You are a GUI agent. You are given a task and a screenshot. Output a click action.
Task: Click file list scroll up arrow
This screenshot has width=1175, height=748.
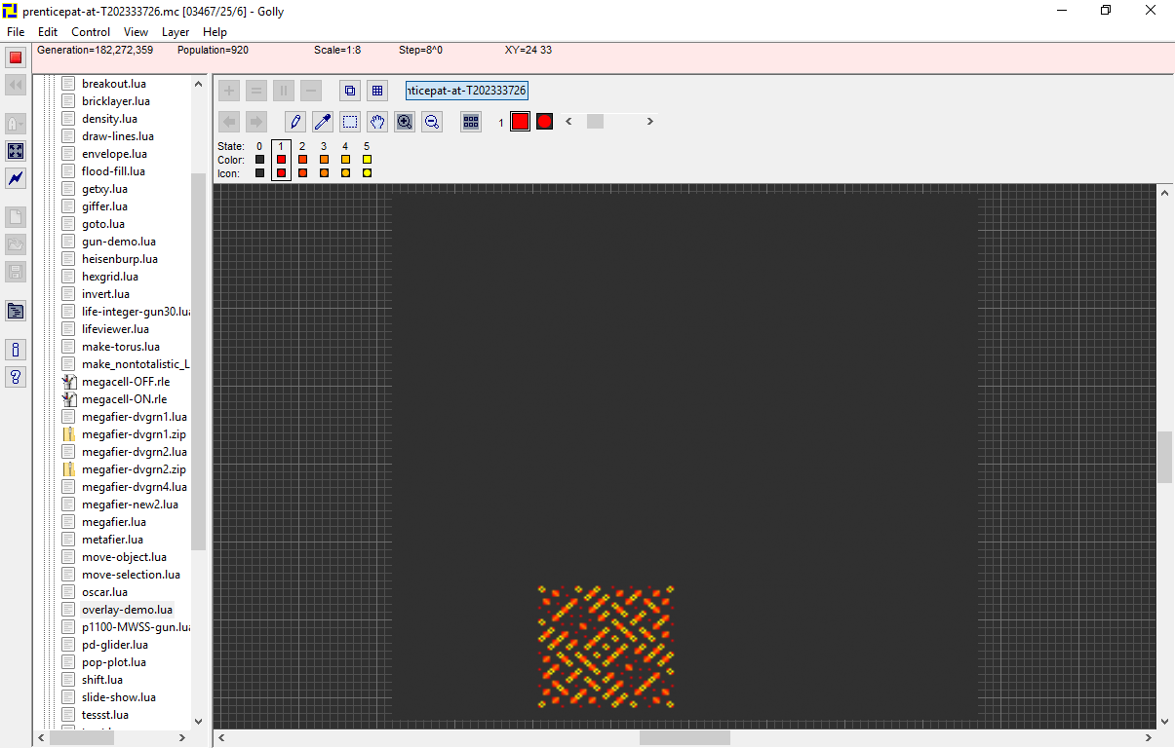(x=199, y=84)
